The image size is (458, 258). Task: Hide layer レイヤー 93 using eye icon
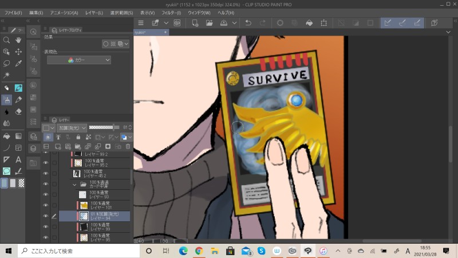[x=46, y=194]
